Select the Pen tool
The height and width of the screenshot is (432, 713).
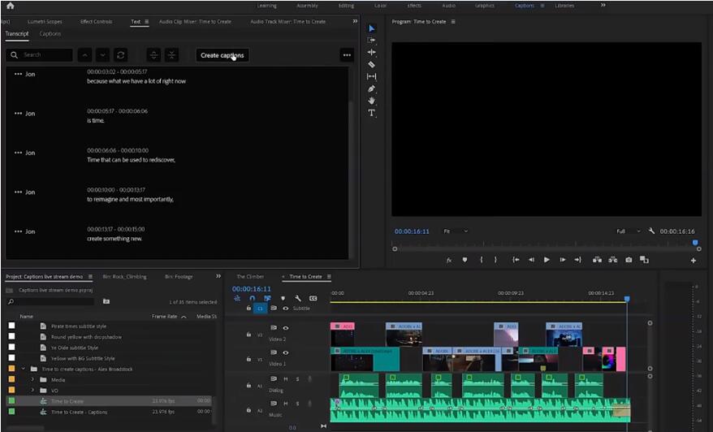(x=371, y=89)
